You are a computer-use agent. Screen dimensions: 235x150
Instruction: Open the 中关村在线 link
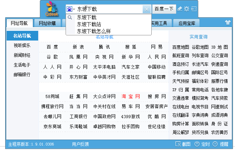(104, 106)
